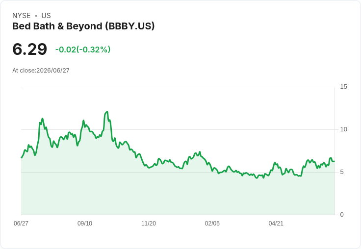Click the 06/27 date label on x-axis

[x=21, y=223]
